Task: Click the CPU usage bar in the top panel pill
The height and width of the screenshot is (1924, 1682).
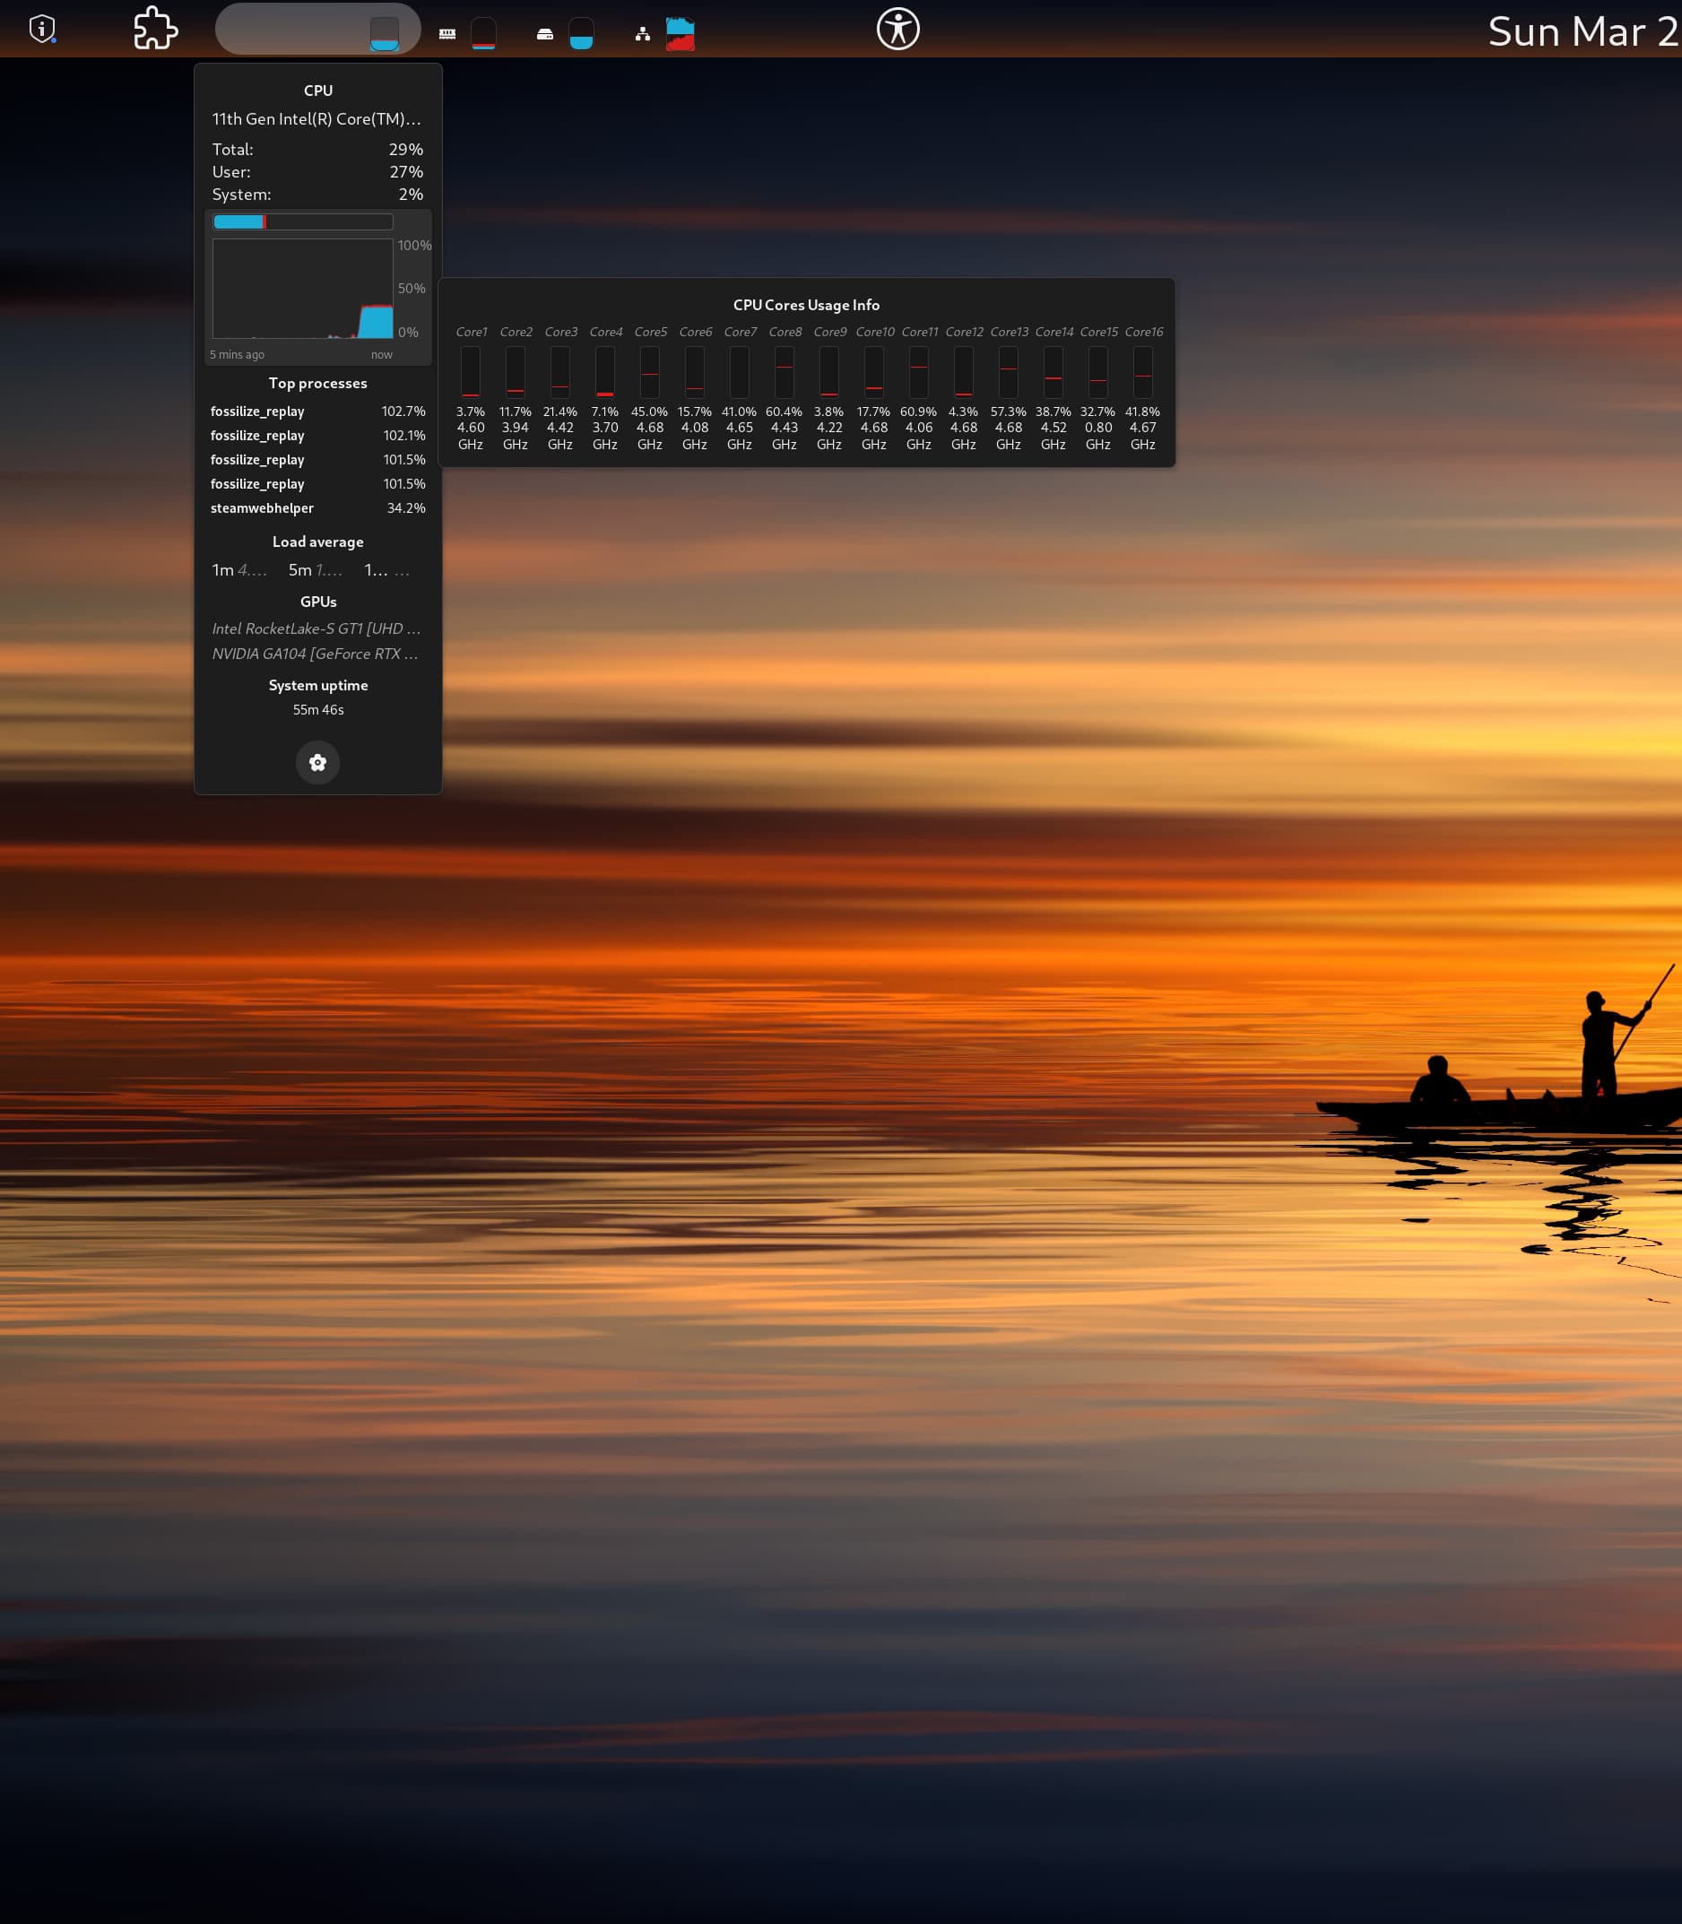Action: (x=384, y=34)
